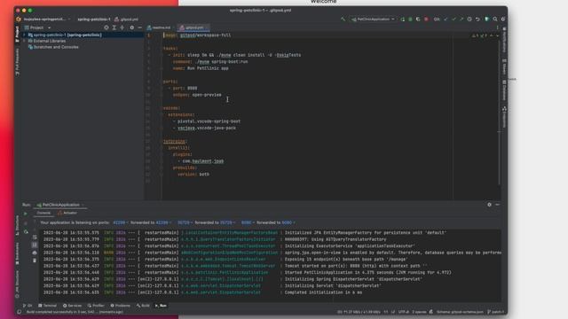The height and width of the screenshot is (319, 568).
Task: Click the Rerun icon in Run panel
Action: pyautogui.click(x=26, y=214)
